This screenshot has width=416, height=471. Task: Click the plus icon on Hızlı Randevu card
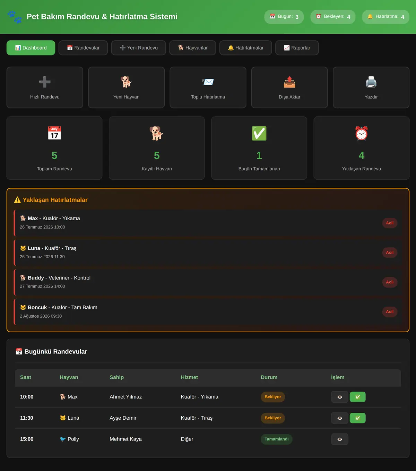[x=45, y=82]
